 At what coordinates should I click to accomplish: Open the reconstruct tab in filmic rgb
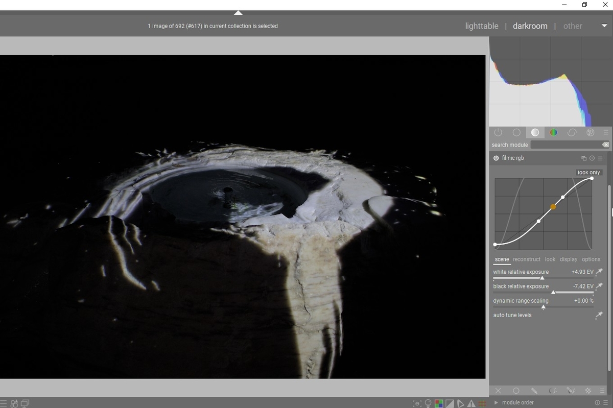pos(527,259)
